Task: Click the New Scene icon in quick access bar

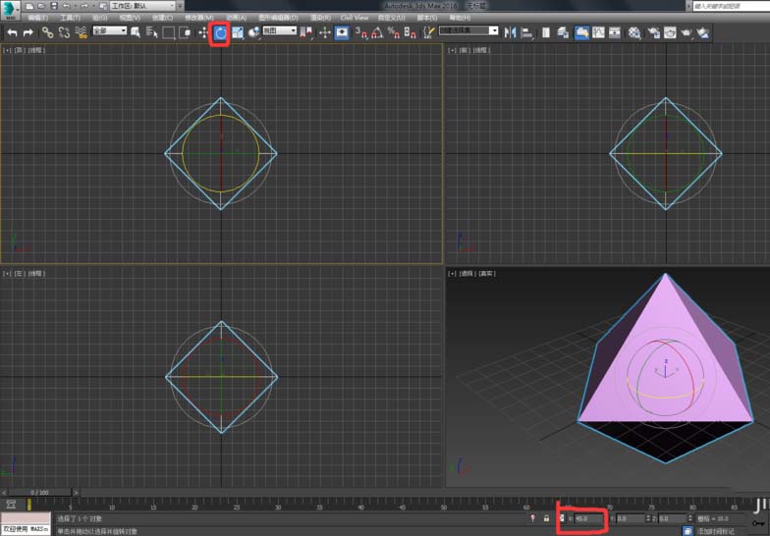Action: pos(29,6)
